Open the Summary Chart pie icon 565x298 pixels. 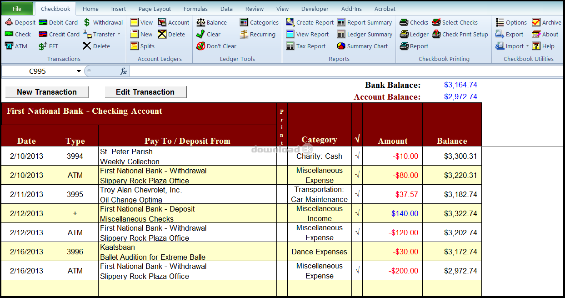point(341,46)
